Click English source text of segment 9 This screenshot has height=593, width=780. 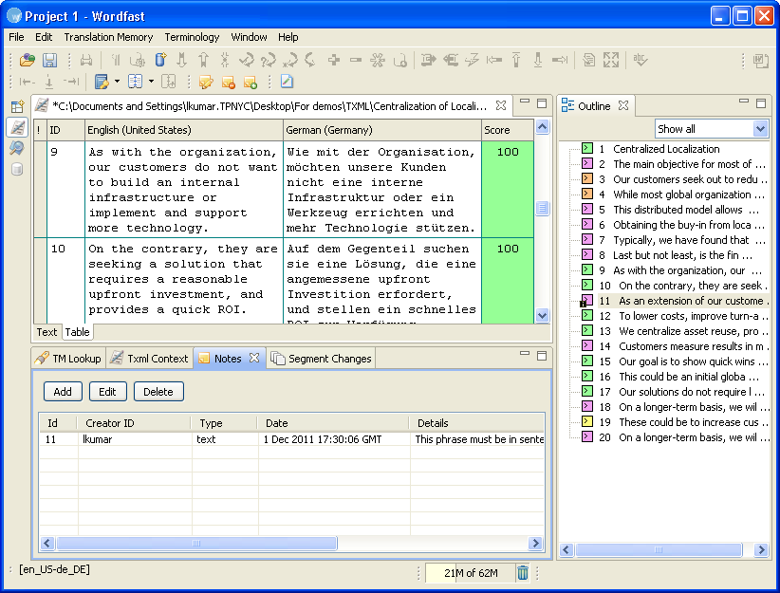(183, 190)
